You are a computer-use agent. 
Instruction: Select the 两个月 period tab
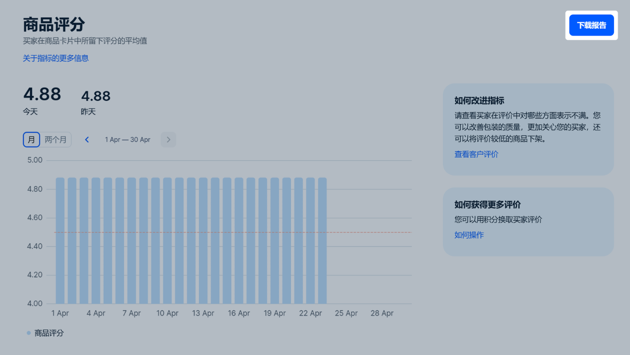pyautogui.click(x=55, y=140)
